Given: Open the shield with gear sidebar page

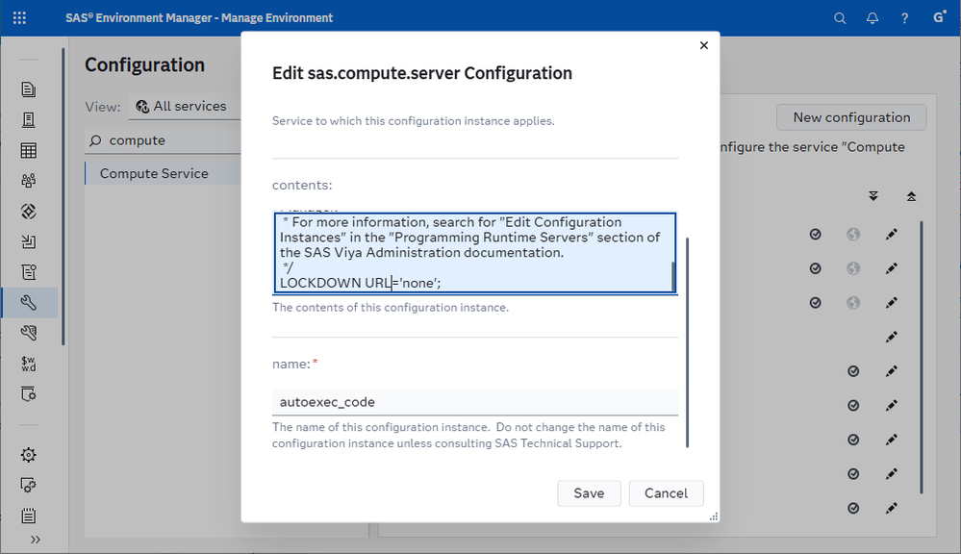Looking at the screenshot, I should point(28,393).
